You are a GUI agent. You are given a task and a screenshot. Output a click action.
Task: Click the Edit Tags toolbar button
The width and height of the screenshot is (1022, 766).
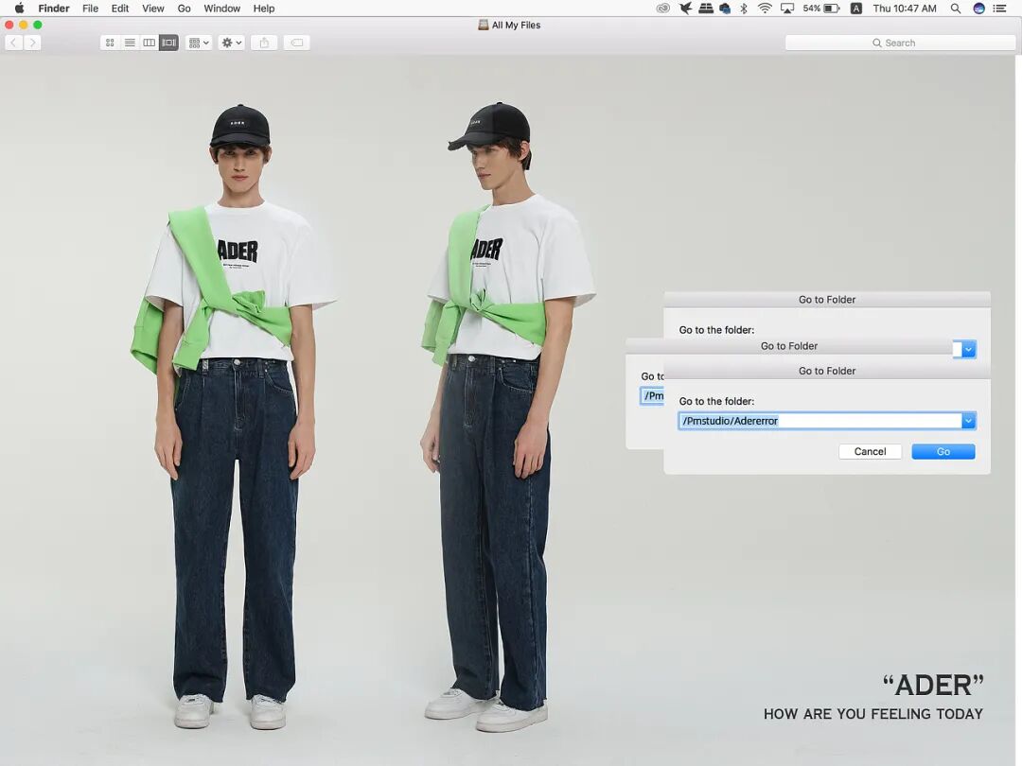[296, 43]
